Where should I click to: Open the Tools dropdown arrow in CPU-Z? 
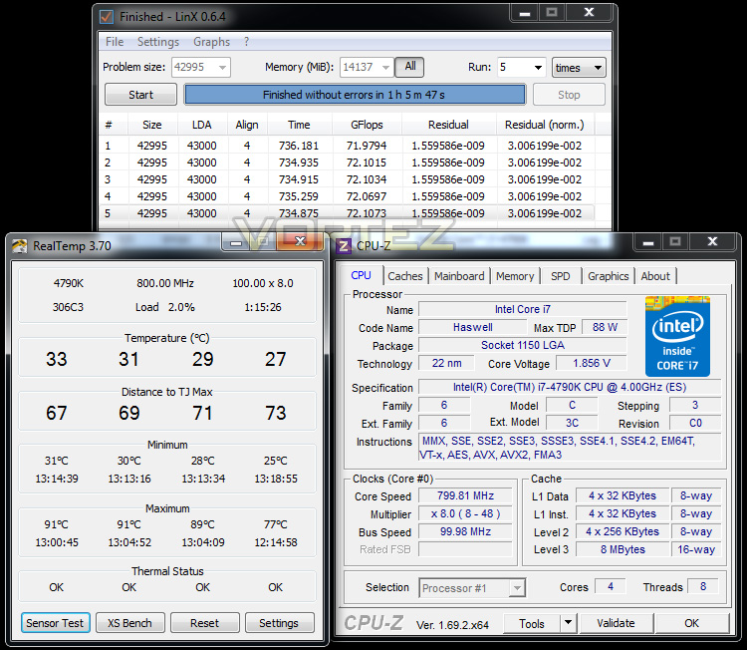click(x=568, y=623)
